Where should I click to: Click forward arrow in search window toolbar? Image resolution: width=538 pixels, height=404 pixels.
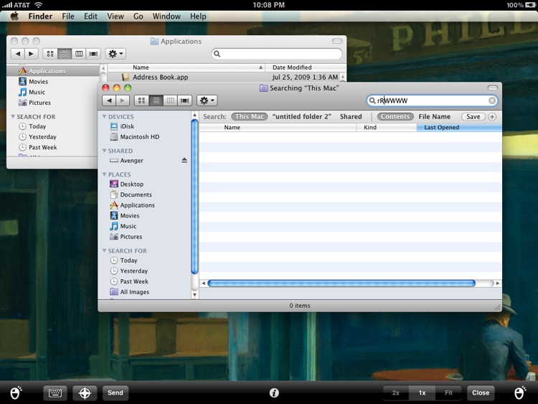point(122,100)
